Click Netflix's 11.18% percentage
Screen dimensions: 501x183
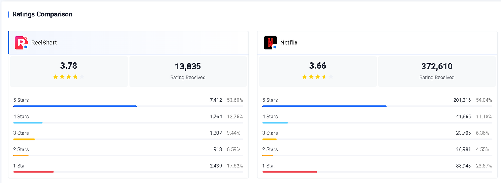484,117
